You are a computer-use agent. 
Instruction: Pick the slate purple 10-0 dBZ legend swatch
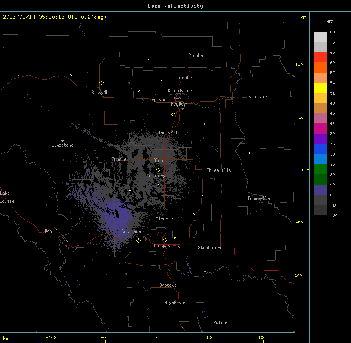[320, 190]
